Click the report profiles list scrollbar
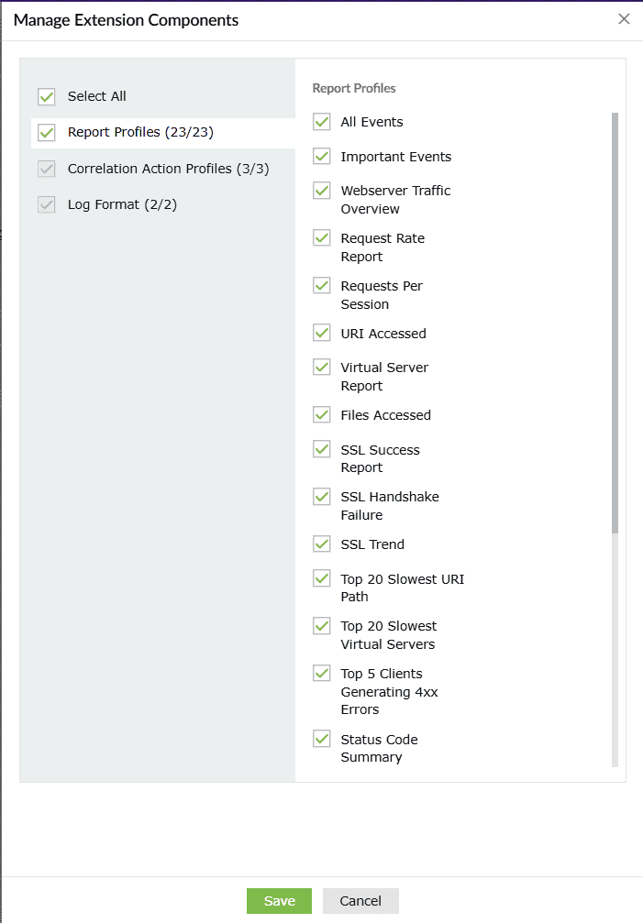Image resolution: width=643 pixels, height=923 pixels. pos(615,321)
